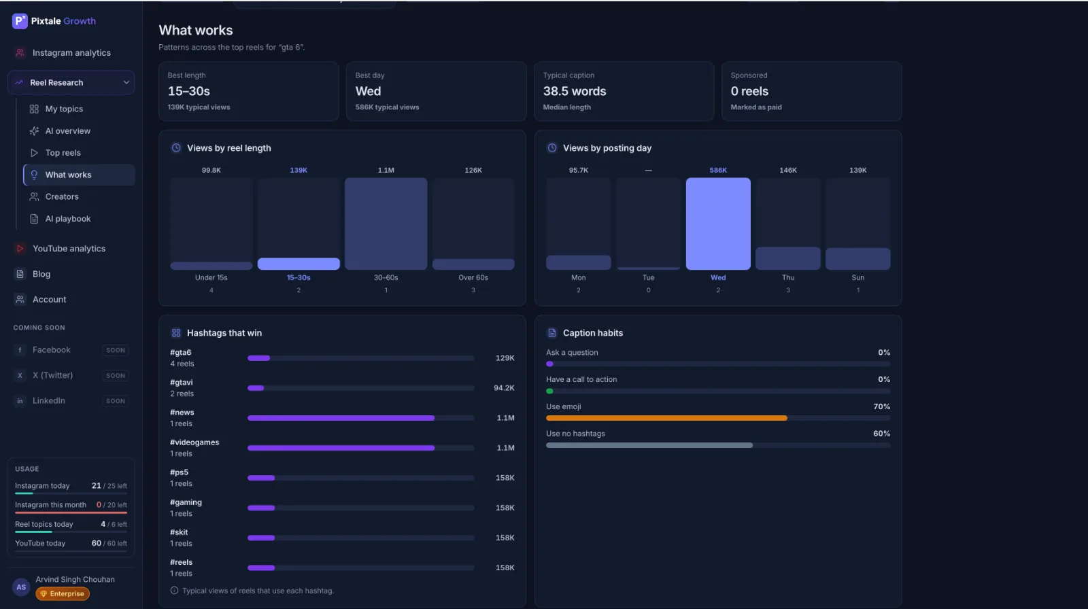The width and height of the screenshot is (1088, 609).
Task: Navigate to YouTube analytics
Action: pos(71,249)
